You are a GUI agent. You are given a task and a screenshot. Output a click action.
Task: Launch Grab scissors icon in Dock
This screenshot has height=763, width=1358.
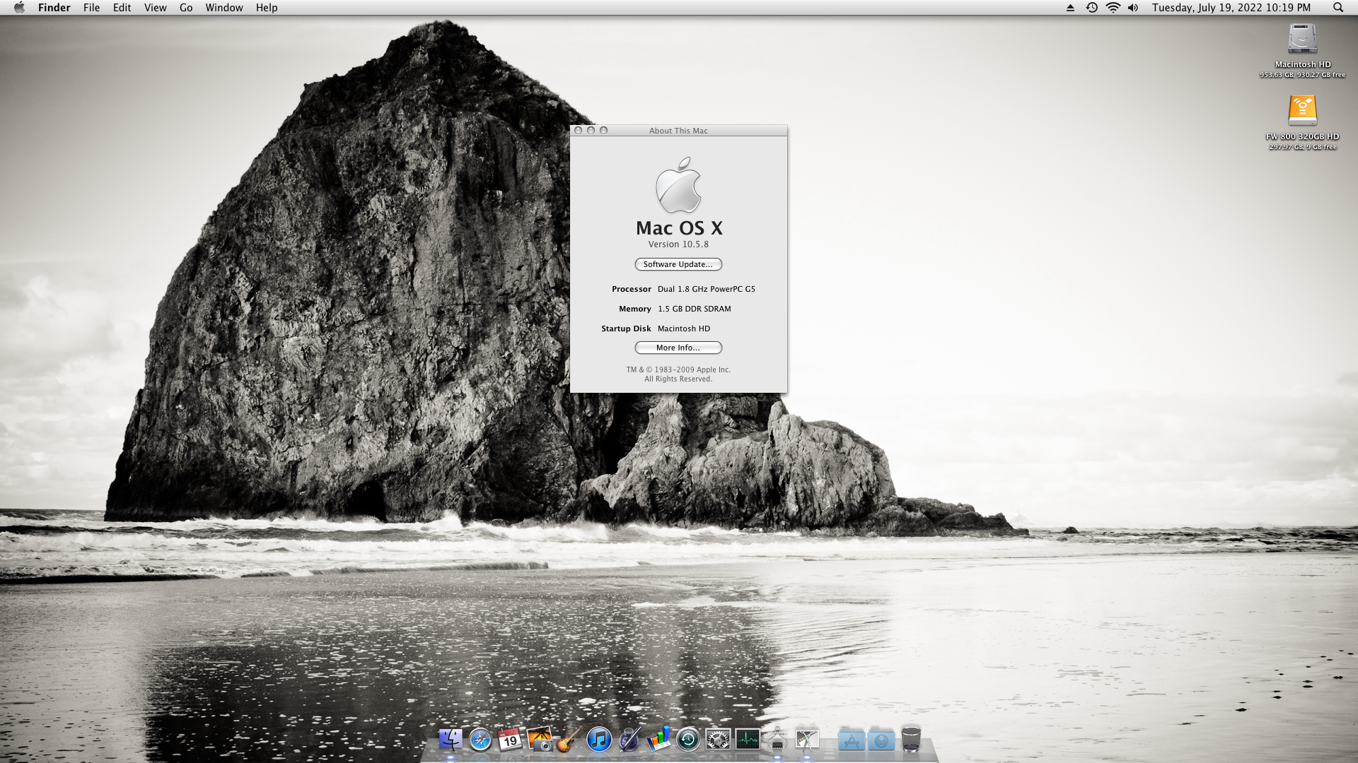(807, 740)
